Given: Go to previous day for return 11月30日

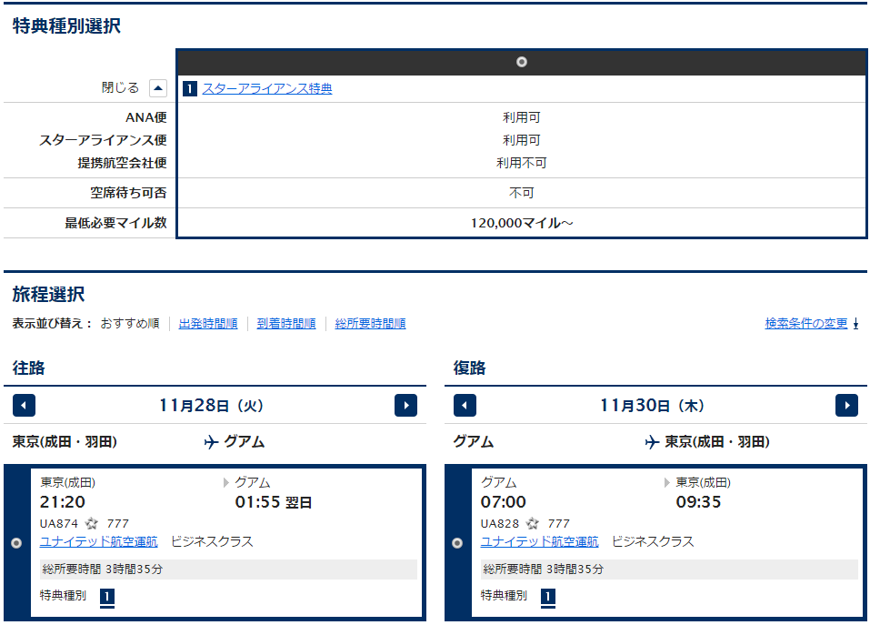Looking at the screenshot, I should [465, 406].
